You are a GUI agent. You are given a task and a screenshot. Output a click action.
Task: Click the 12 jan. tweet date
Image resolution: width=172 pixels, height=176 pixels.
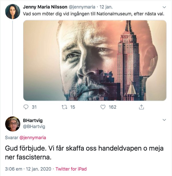104,7
